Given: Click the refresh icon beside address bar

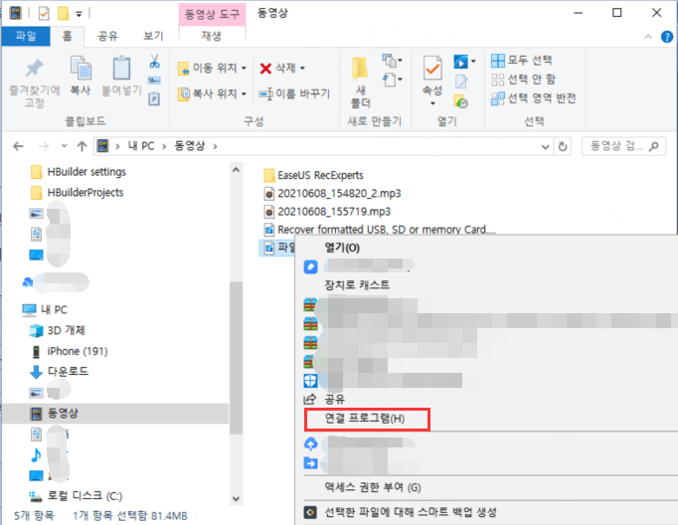Looking at the screenshot, I should 563,146.
